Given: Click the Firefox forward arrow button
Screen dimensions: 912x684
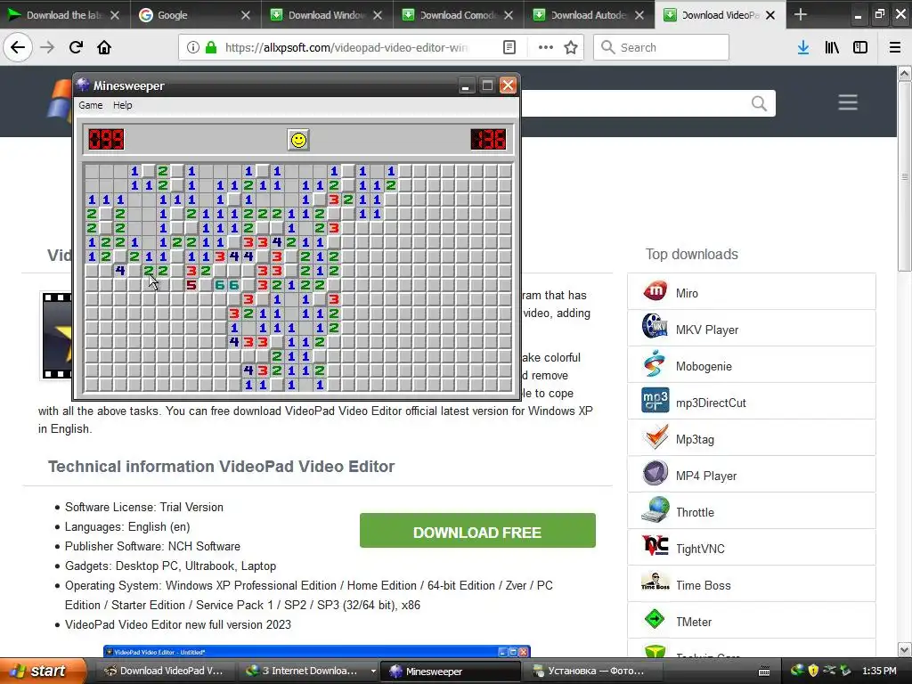Looking at the screenshot, I should 47,47.
